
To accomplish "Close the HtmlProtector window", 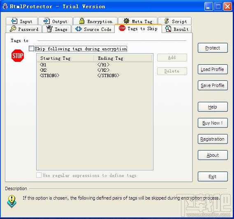I will point(227,7).
